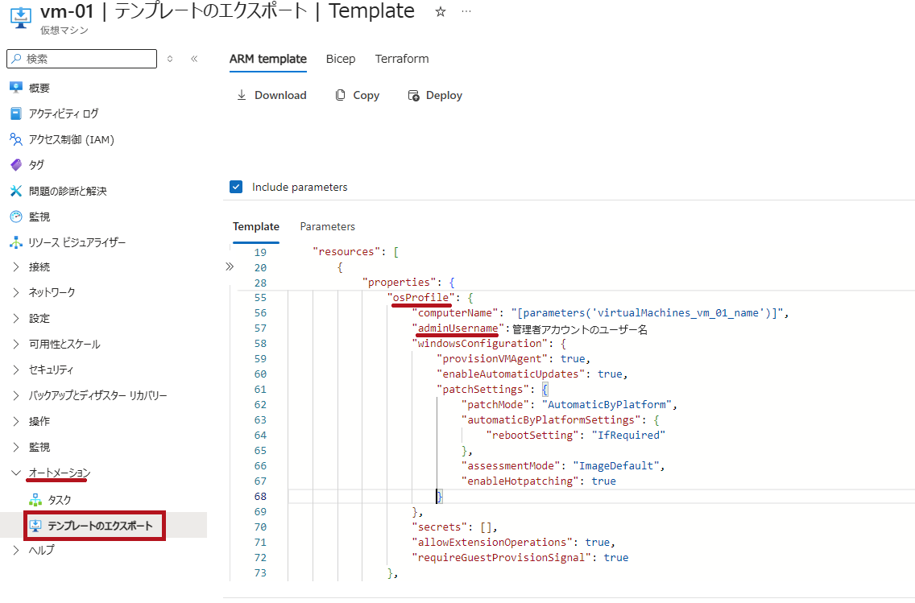This screenshot has height=603, width=915.
Task: Toggle sidebar sort up-down arrows icon
Action: (170, 59)
